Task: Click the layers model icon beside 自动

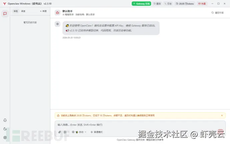Action: [x=73, y=132]
